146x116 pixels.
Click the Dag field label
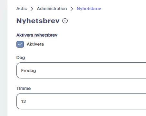click(x=21, y=58)
